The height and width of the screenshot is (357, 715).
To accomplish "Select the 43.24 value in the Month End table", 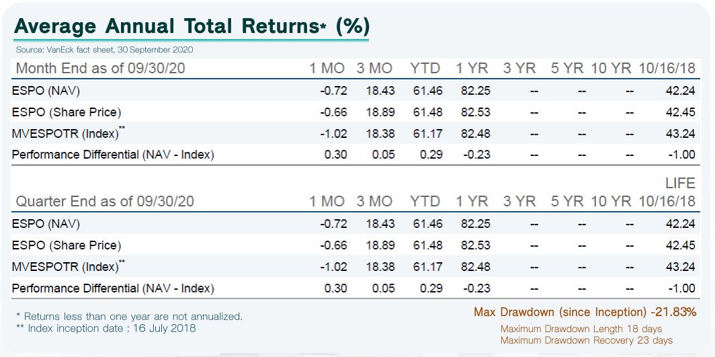I will [680, 134].
